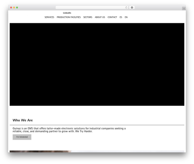This screenshot has height=164, width=194.
Task: Click the browser address bar field
Action: click(92, 8)
